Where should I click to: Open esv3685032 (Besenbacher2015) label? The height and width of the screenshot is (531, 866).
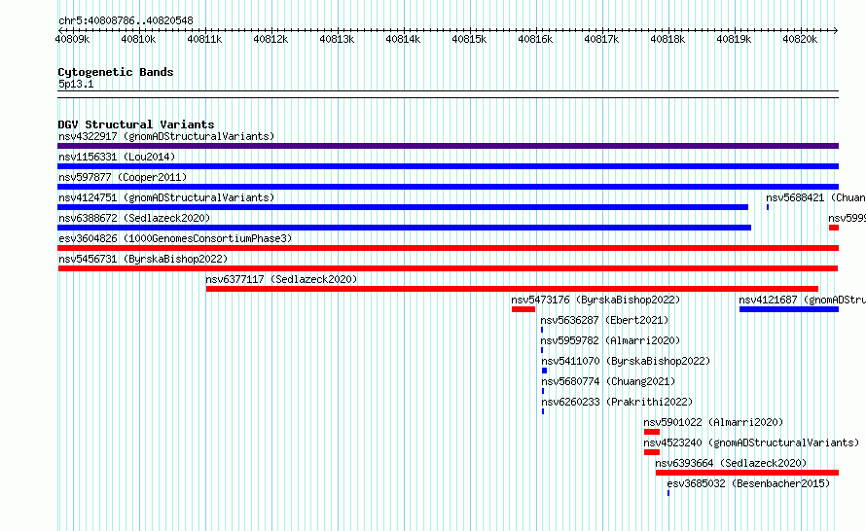748,483
